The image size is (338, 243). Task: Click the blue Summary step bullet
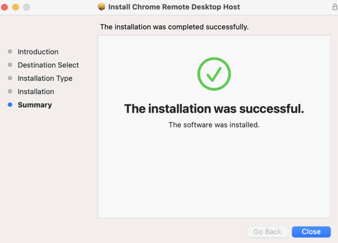(x=10, y=104)
